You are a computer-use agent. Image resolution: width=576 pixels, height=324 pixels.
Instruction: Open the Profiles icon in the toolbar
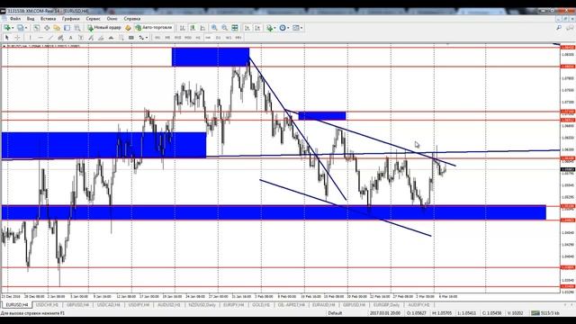click(20, 28)
